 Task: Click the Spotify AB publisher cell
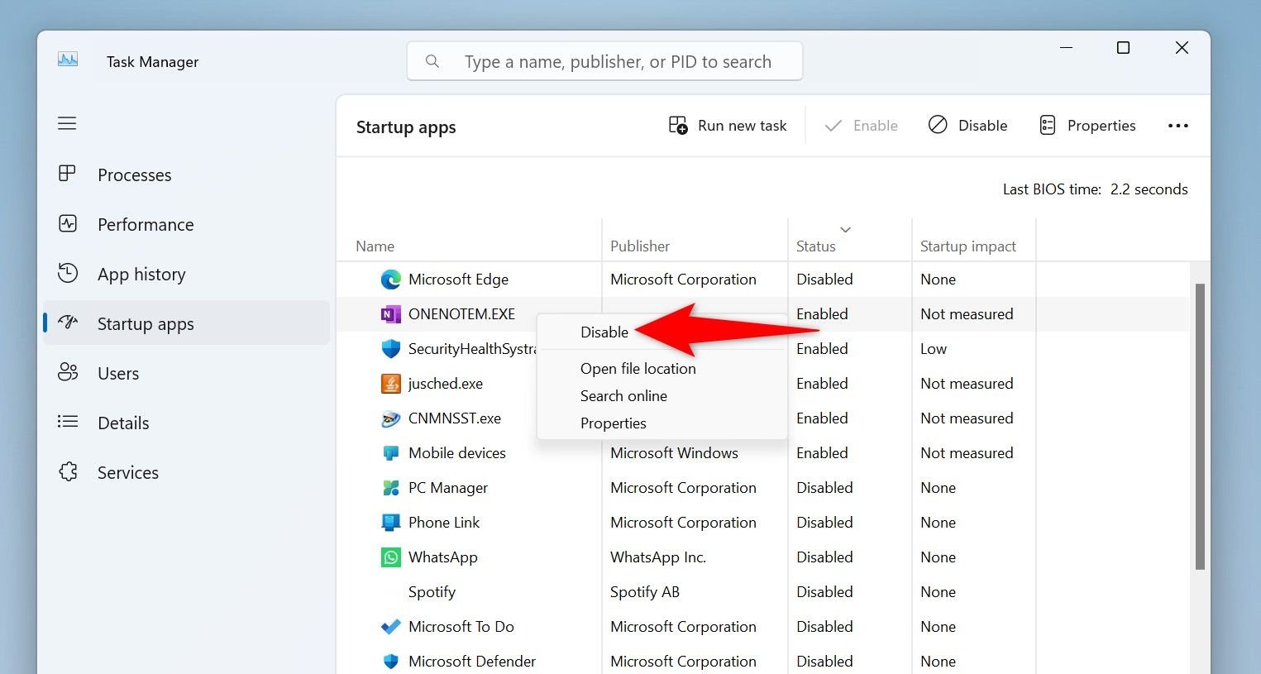tap(645, 592)
